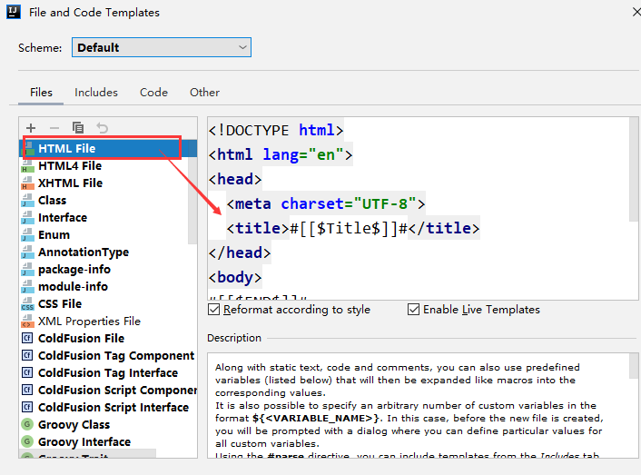The width and height of the screenshot is (641, 475).
Task: Click the Description pane vertical scrollbar
Action: 634,366
